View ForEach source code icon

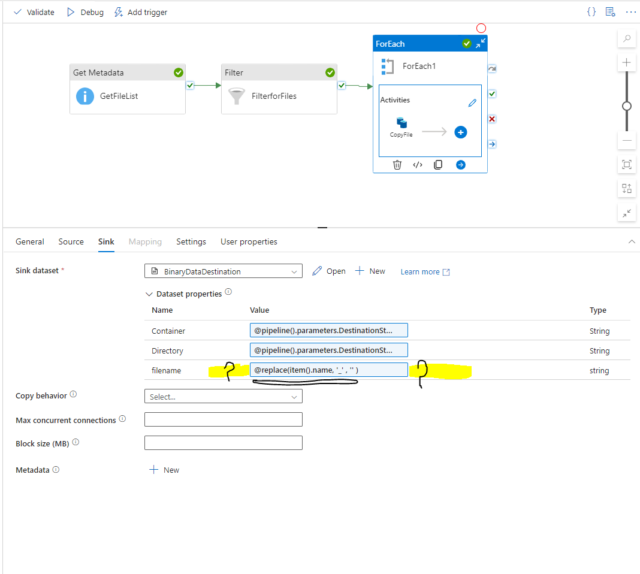(418, 165)
